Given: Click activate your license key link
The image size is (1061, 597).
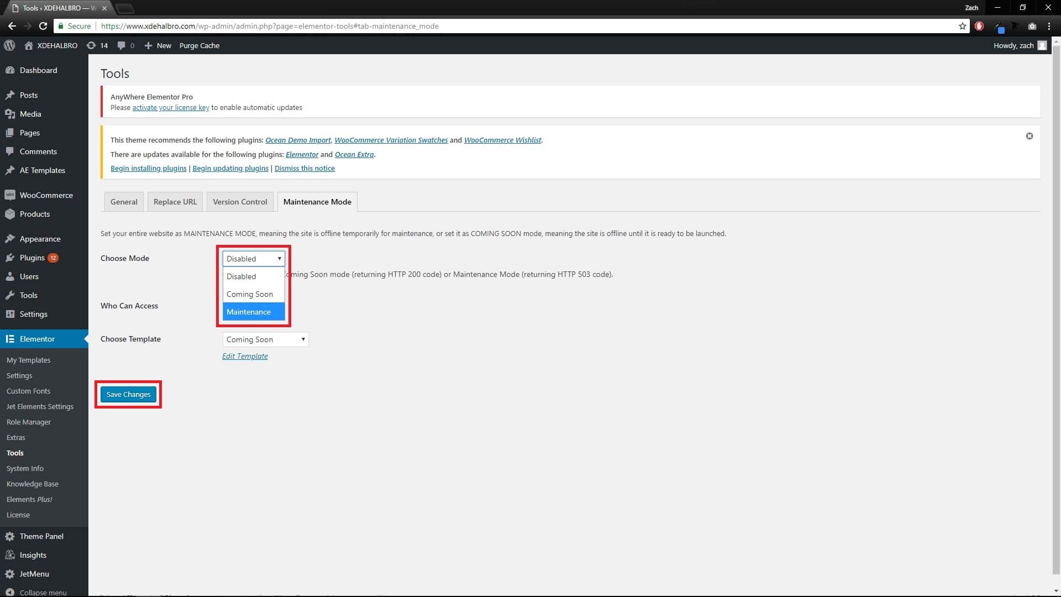Looking at the screenshot, I should tap(171, 107).
